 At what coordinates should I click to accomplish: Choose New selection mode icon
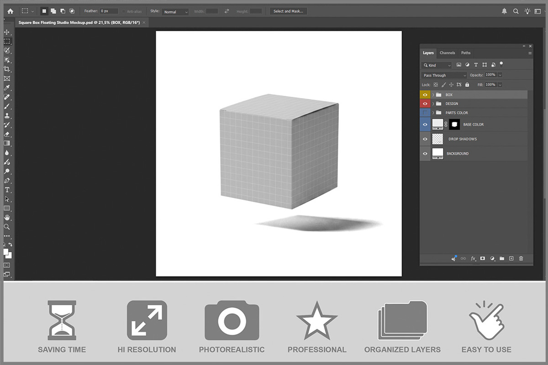[44, 11]
